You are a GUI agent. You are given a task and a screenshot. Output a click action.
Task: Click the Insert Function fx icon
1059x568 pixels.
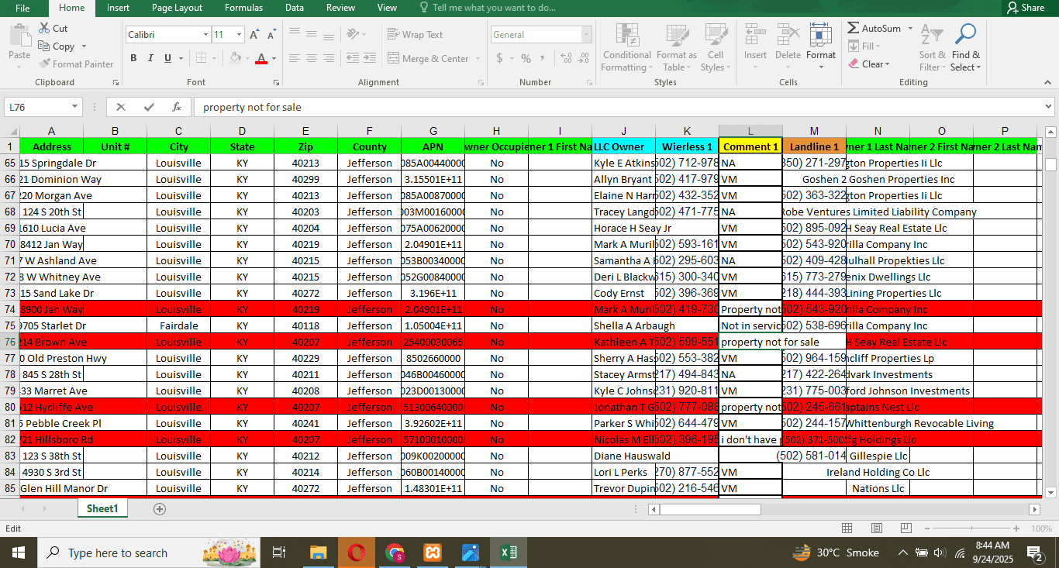pos(177,107)
